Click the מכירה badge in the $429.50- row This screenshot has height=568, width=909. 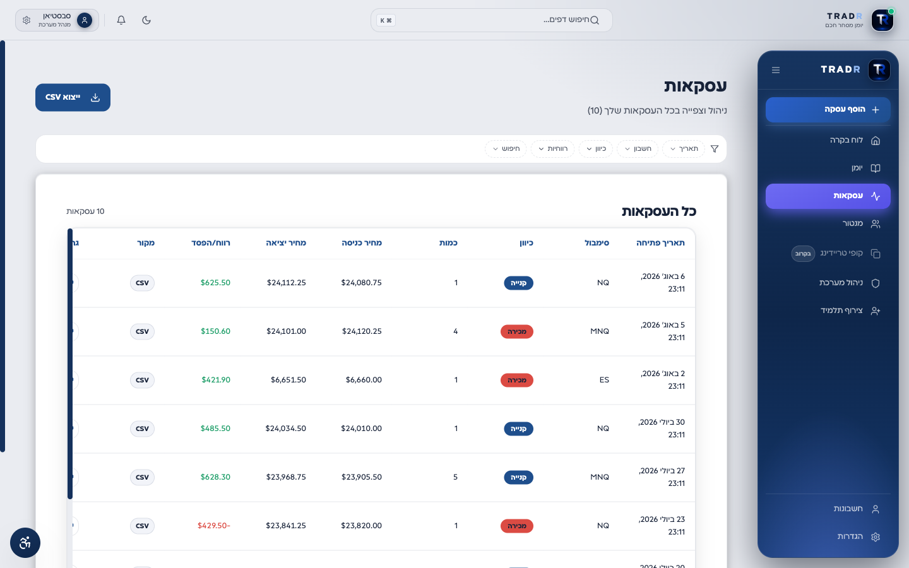point(517,526)
